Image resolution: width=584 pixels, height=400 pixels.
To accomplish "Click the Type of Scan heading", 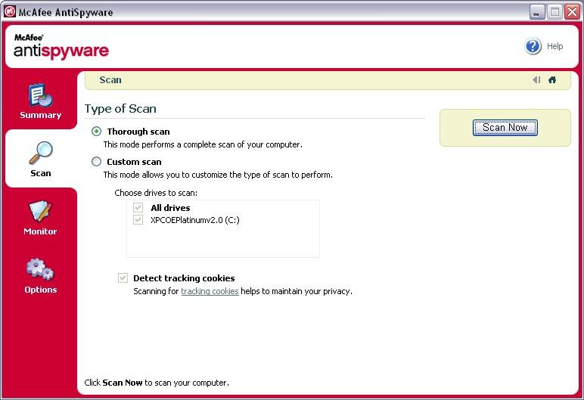I will tap(120, 109).
